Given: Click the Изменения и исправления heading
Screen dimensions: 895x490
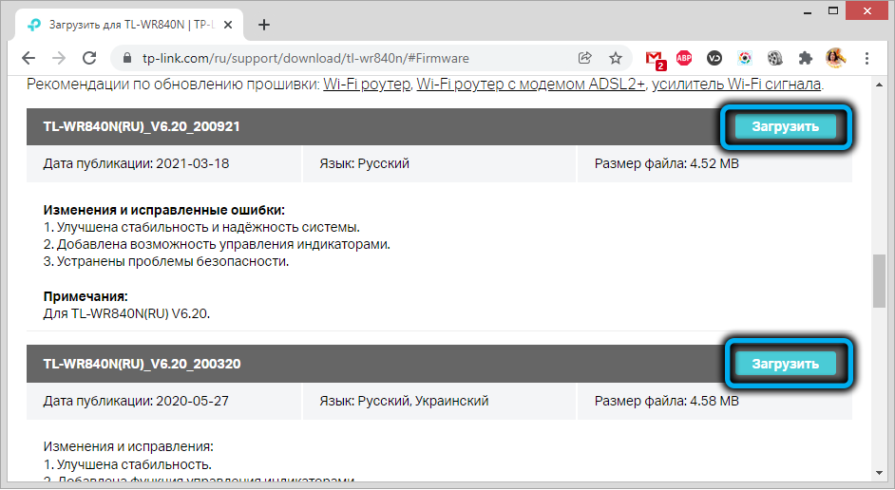Looking at the screenshot, I should click(x=128, y=446).
